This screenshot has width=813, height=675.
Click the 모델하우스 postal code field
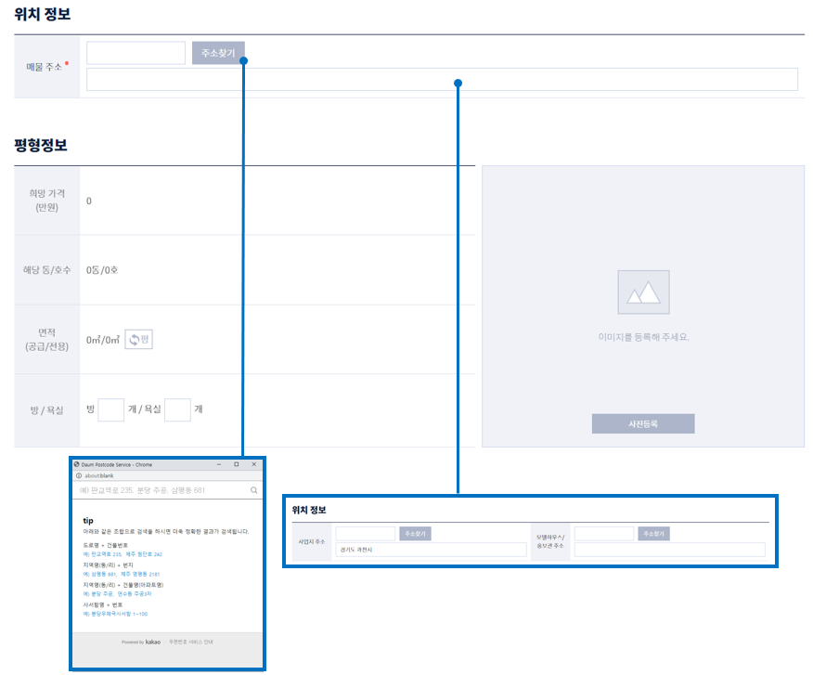603,534
